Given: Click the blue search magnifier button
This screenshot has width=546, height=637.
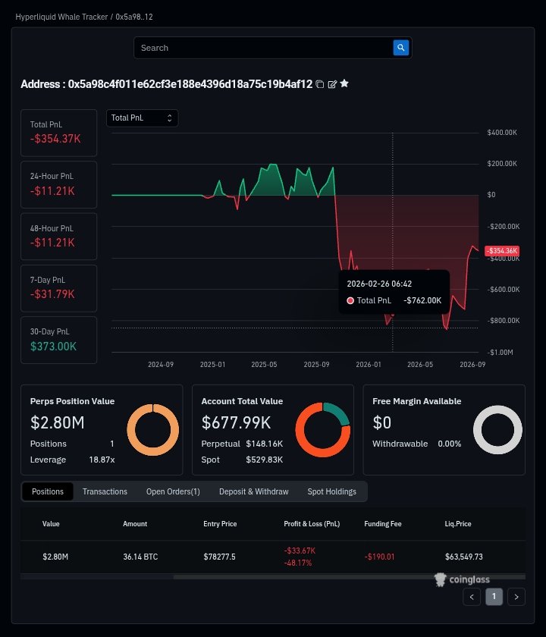Looking at the screenshot, I should pos(400,48).
